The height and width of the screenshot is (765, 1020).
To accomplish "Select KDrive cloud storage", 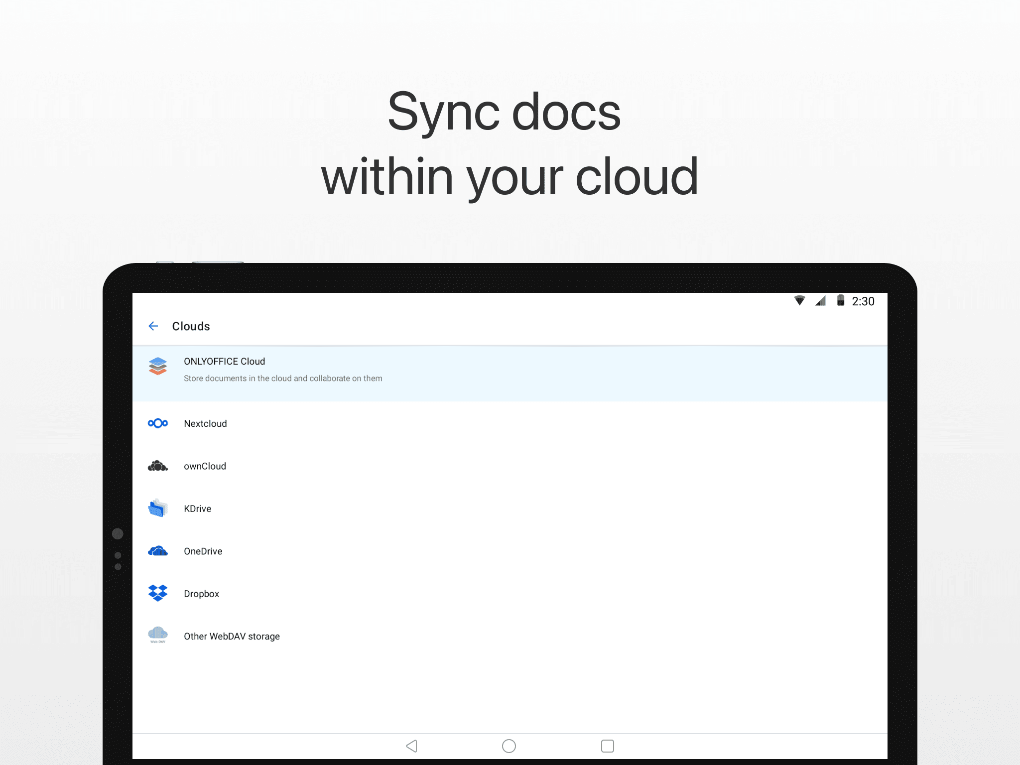I will coord(197,509).
